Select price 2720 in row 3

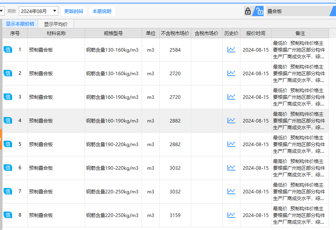[x=175, y=97]
